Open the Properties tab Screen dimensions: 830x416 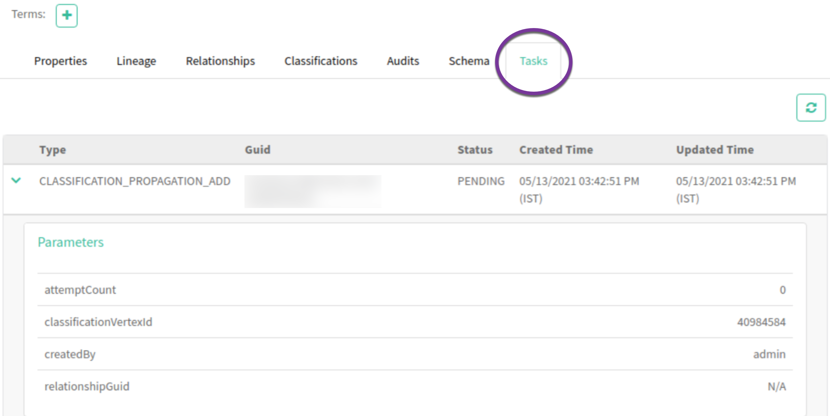61,61
